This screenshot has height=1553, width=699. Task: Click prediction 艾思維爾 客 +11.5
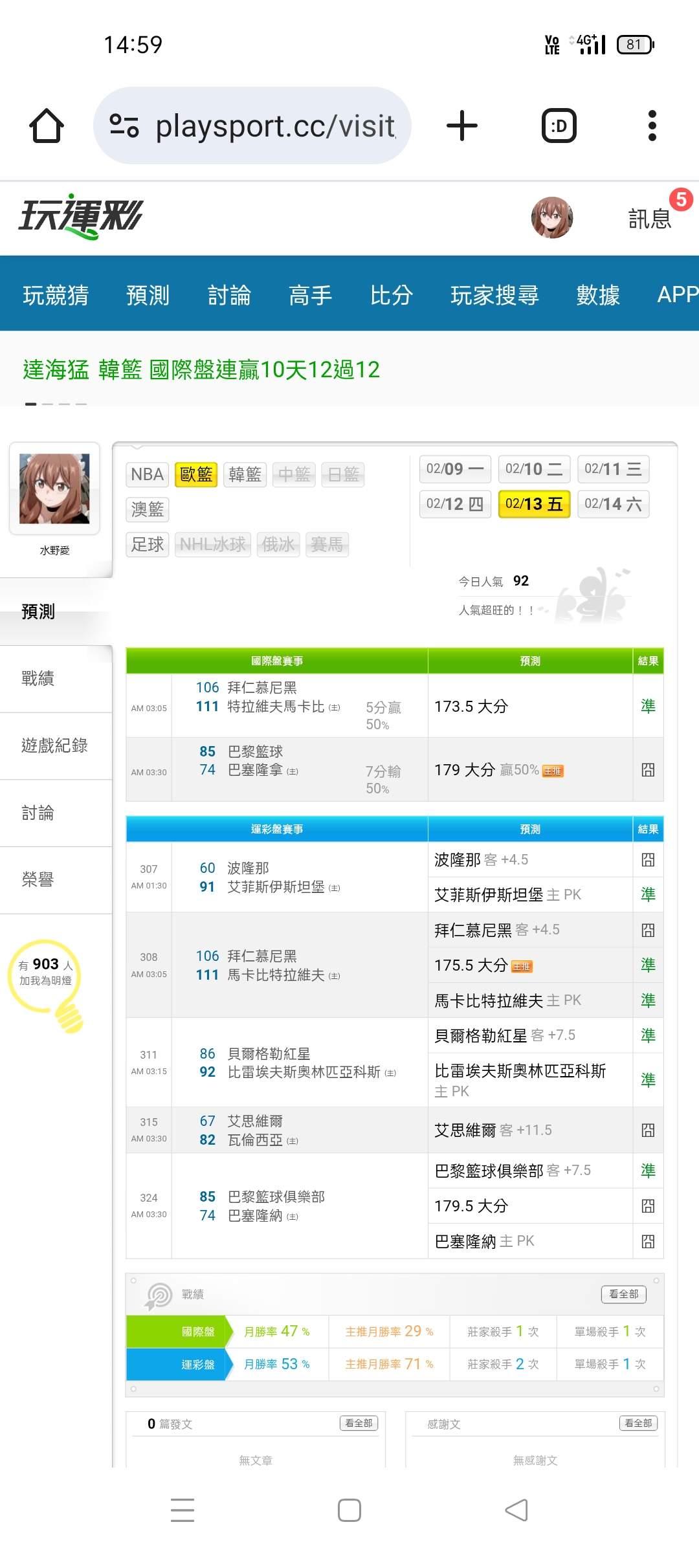coord(493,1130)
